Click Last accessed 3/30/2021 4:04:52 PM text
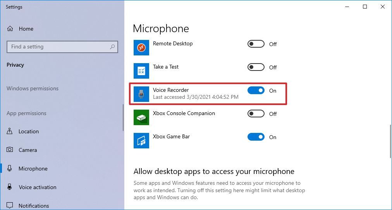 (x=196, y=97)
